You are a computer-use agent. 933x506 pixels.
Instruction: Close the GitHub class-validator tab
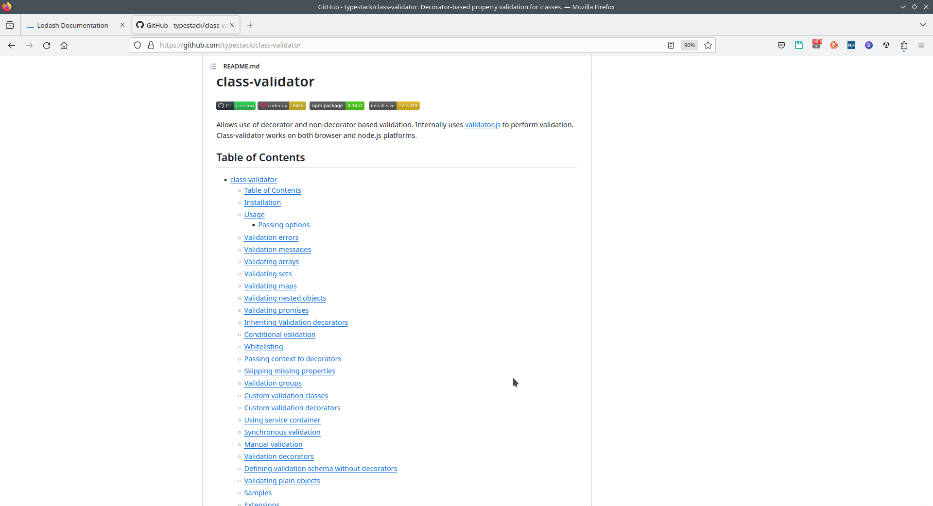tap(232, 25)
